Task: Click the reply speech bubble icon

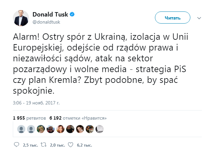Action: 17,145
